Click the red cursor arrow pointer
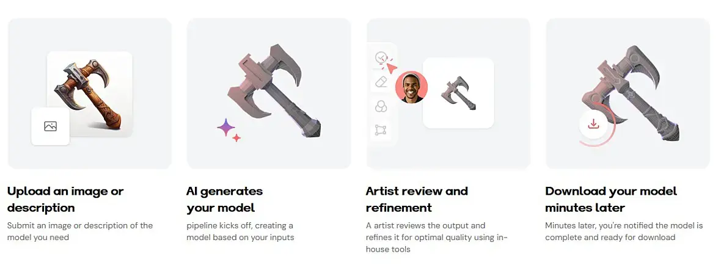Screen dimensions: 721x265 pos(391,67)
